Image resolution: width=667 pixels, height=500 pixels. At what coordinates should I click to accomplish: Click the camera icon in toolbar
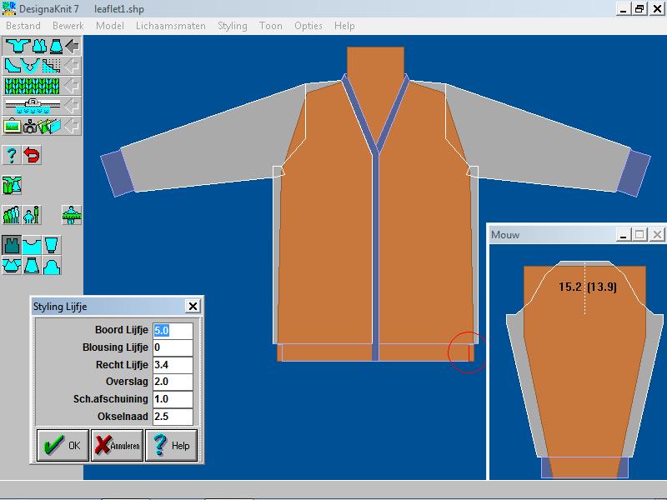tap(30, 127)
